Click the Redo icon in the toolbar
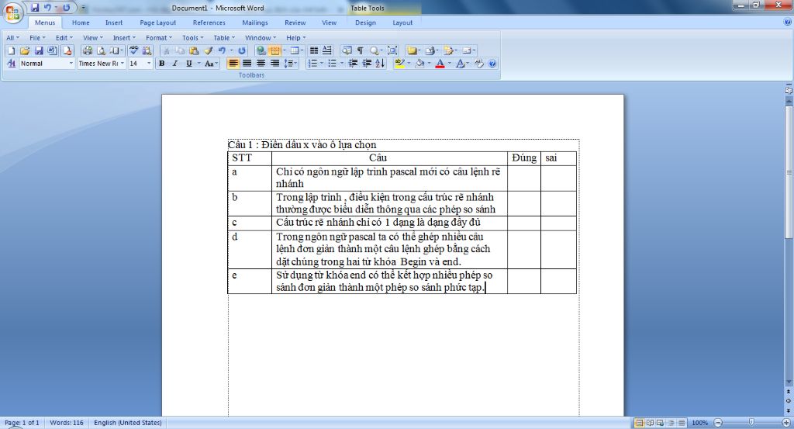This screenshot has width=794, height=429. point(242,50)
